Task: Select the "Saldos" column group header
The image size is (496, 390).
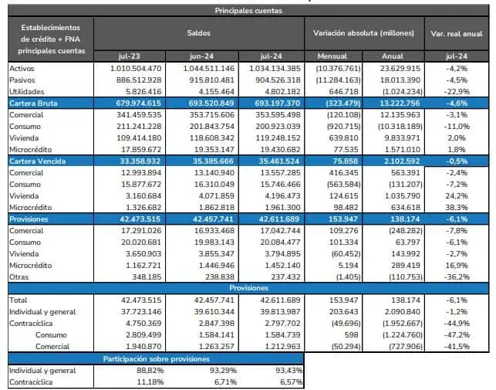Action: (x=199, y=33)
